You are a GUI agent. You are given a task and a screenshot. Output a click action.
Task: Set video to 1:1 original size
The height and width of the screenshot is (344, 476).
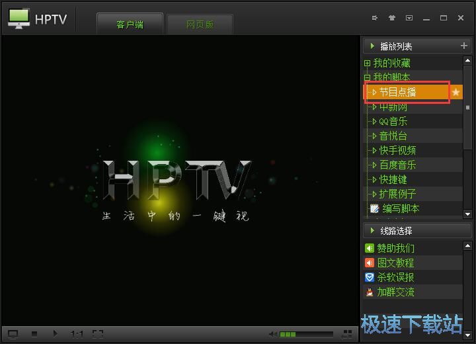click(x=77, y=334)
